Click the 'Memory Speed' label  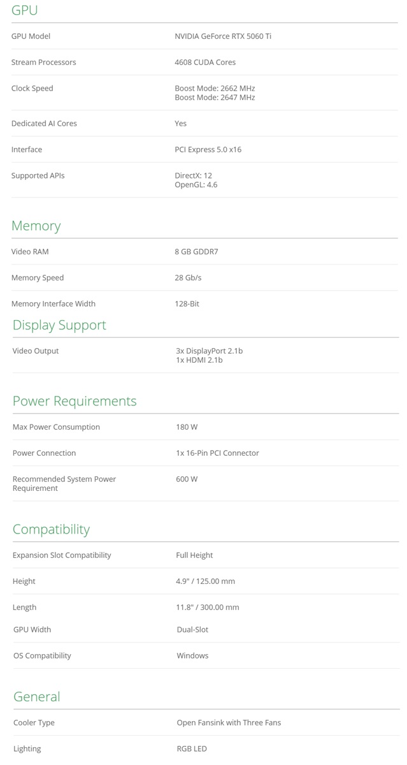coord(38,278)
